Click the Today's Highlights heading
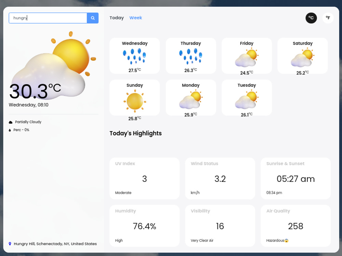The width and height of the screenshot is (342, 256). coord(135,133)
